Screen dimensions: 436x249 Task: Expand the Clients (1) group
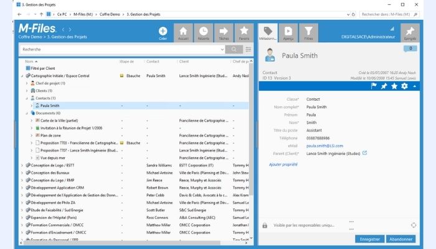point(27,91)
